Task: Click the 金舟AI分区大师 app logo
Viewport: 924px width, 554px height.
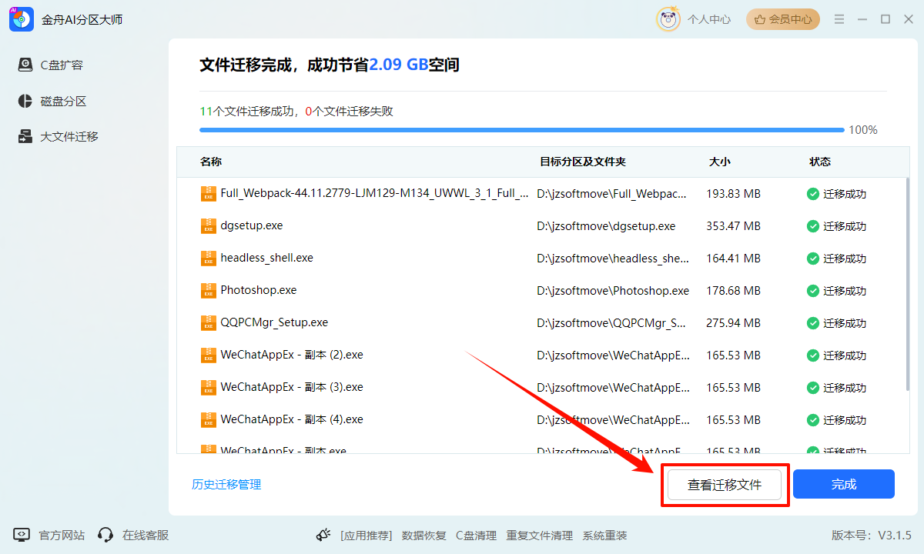Action: (x=21, y=19)
